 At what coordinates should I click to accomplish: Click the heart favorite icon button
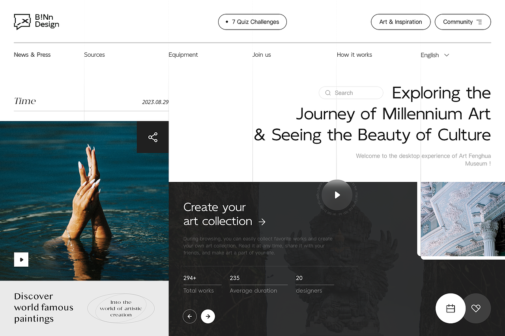tap(476, 308)
